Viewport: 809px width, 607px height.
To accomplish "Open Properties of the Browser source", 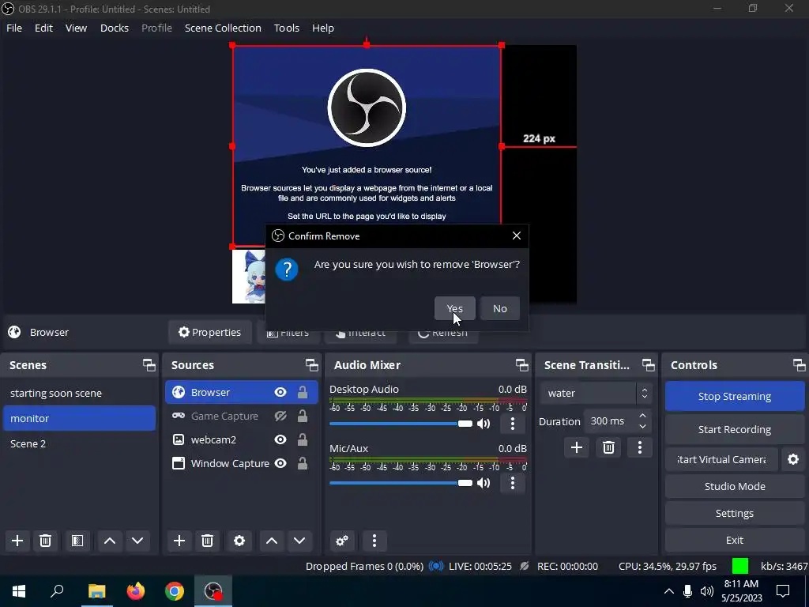I will point(209,332).
